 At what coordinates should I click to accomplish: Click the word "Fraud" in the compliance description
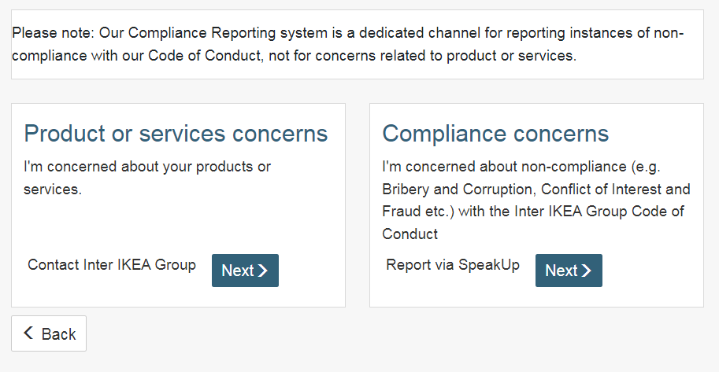[x=401, y=212]
